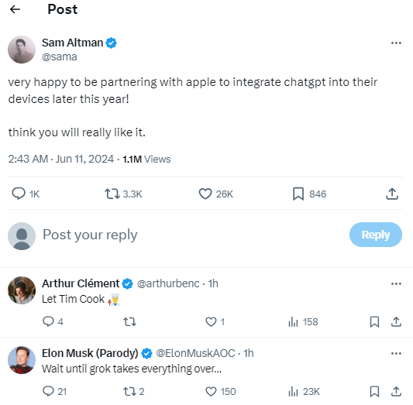This screenshot has width=413, height=405.
Task: Open more options on Elon Musk (Parody) reply
Action: point(396,353)
